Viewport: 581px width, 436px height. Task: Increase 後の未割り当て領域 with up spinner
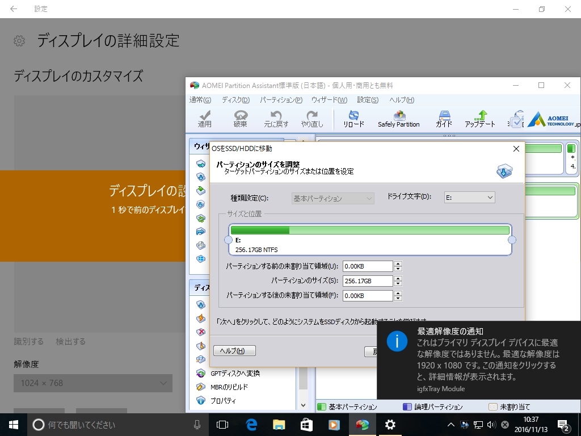tap(398, 294)
